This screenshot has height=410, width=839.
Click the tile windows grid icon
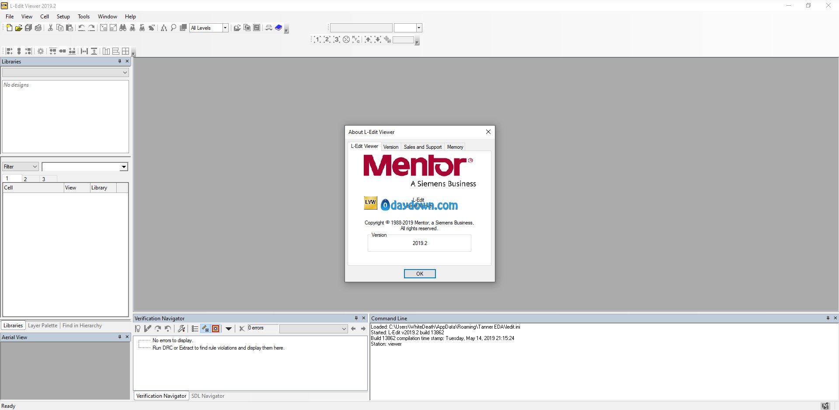point(125,51)
